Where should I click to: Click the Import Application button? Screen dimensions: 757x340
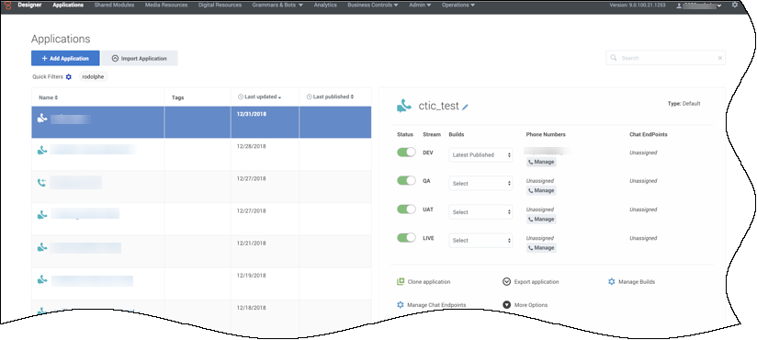pyautogui.click(x=140, y=58)
